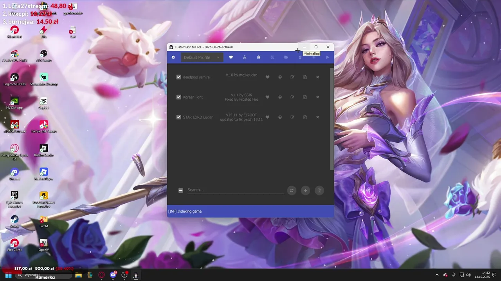Click the mod list vertical scrollbar
The image size is (501, 281).
[x=332, y=119]
